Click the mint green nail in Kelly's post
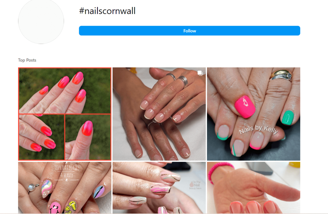 [288, 118]
